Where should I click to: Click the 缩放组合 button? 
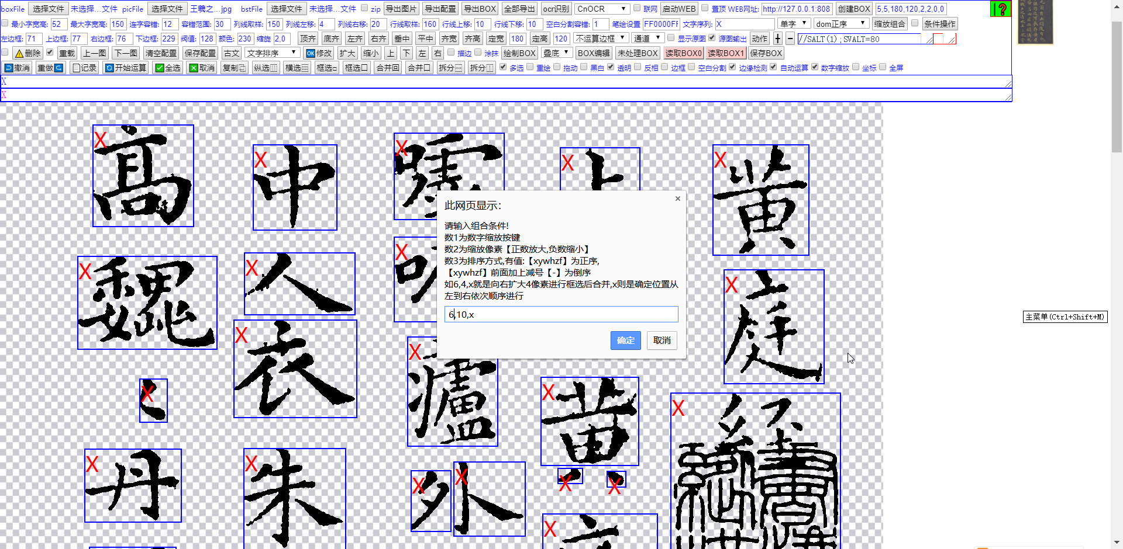point(889,24)
